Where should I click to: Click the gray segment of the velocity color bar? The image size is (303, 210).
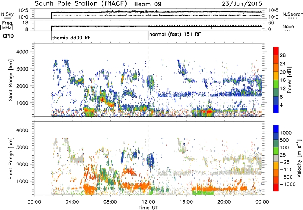click(x=276, y=158)
